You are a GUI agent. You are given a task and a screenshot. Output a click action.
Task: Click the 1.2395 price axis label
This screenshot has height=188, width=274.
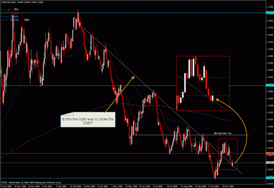coord(270,49)
